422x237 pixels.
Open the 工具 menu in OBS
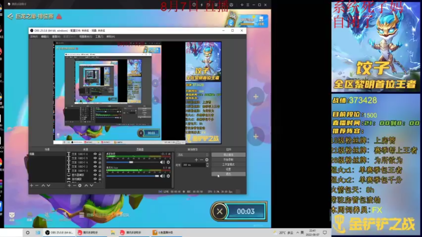(x=99, y=36)
